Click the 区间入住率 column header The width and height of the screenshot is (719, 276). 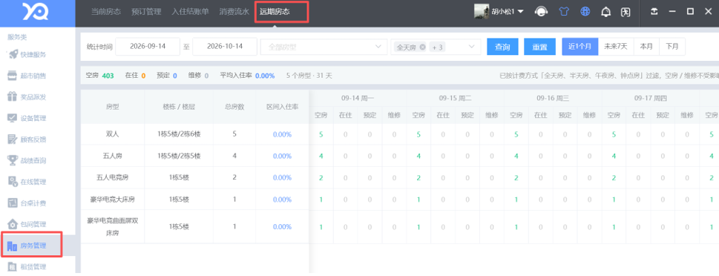[x=282, y=106]
